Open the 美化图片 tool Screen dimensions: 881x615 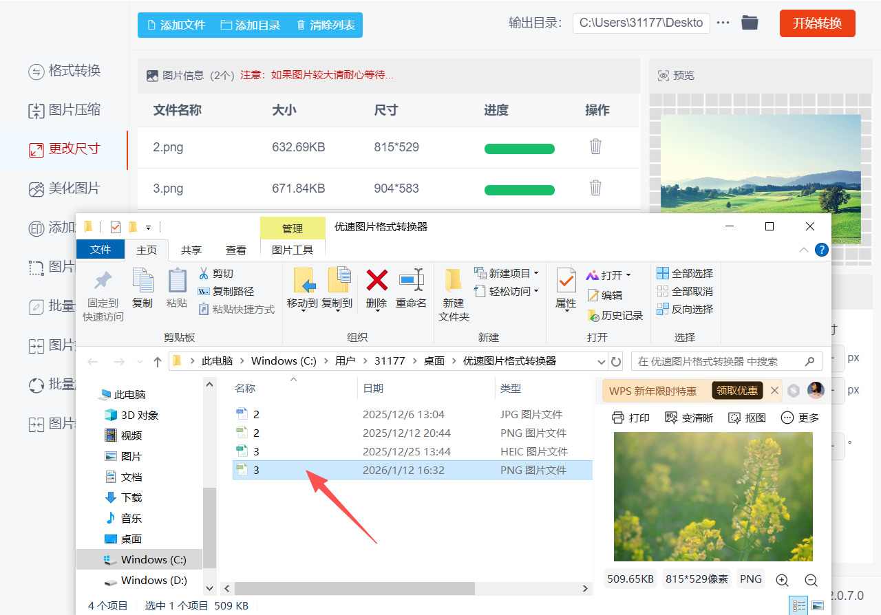click(x=65, y=189)
